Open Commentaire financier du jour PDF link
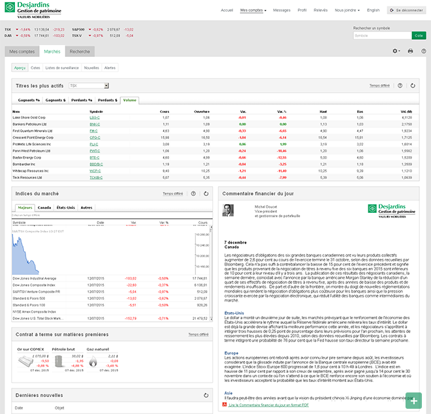Image resolution: width=431 pixels, height=414 pixels. [x=268, y=405]
